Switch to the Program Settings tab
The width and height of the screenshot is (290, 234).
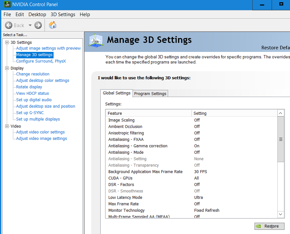[150, 93]
